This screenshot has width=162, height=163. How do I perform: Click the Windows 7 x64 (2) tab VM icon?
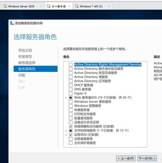77,6
